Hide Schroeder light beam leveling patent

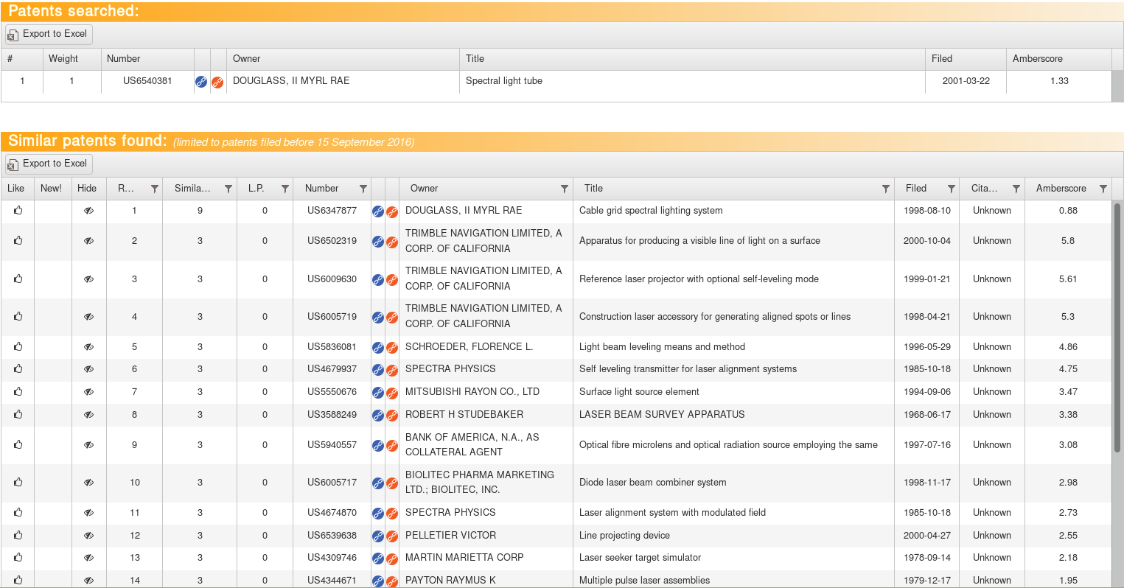click(88, 347)
